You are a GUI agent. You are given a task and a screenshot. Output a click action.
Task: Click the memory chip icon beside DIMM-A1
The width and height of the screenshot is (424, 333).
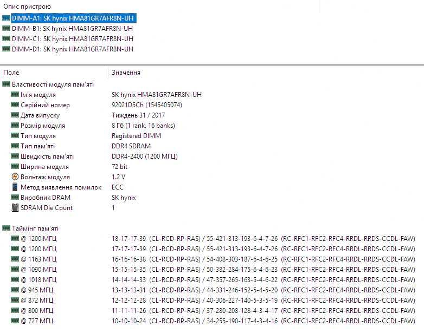pyautogui.click(x=6, y=18)
